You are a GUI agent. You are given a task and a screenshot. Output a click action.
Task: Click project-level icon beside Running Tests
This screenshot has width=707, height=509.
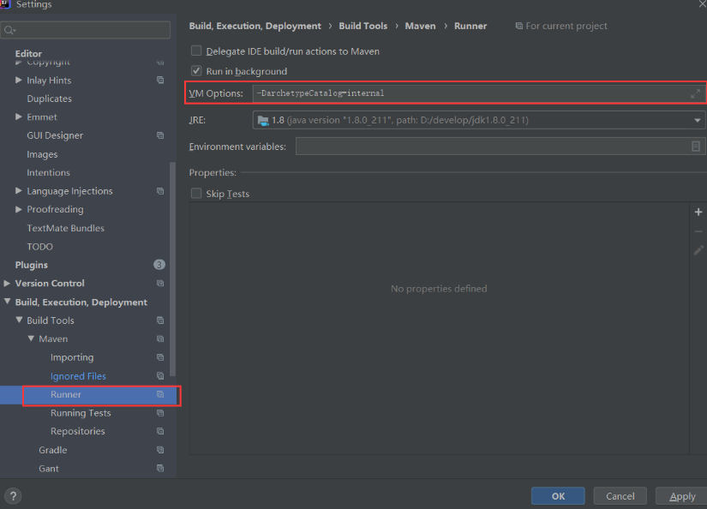(x=160, y=412)
